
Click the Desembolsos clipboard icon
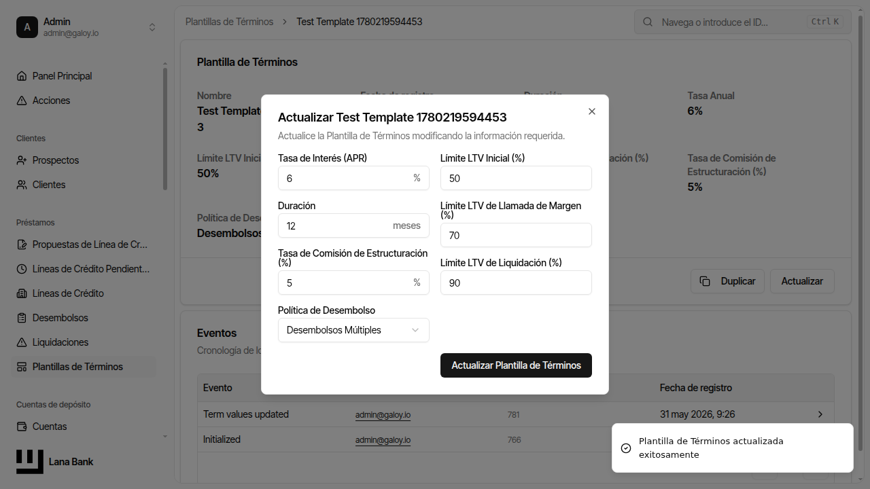pyautogui.click(x=22, y=318)
